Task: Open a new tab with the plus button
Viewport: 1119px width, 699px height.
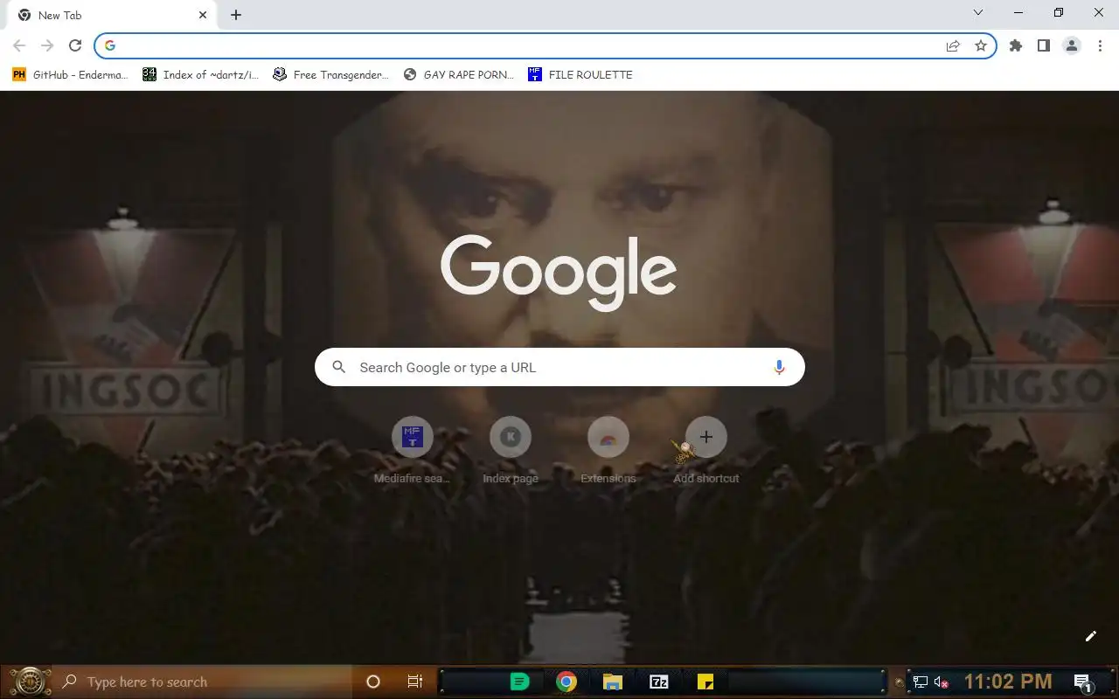Action: [236, 15]
